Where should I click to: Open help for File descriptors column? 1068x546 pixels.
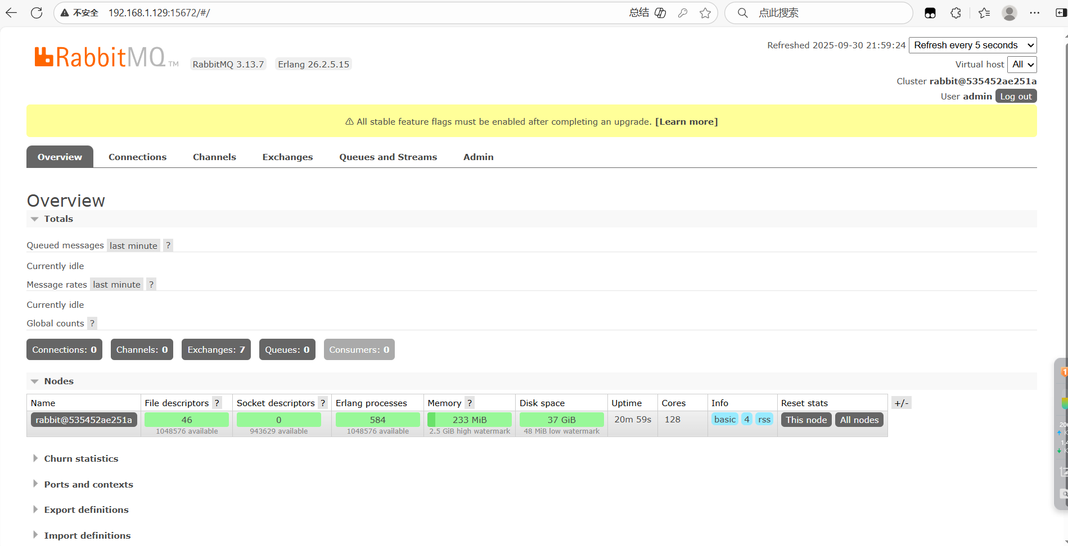pos(217,403)
